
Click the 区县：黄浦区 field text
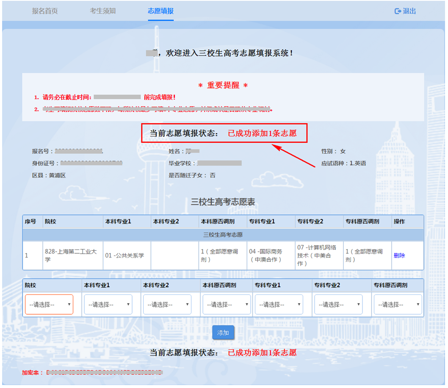(x=49, y=175)
